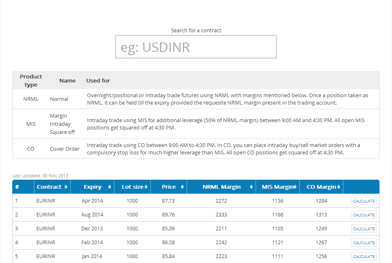This screenshot has height=263, width=392.
Task: Click NRML product type cell
Action: click(31, 99)
